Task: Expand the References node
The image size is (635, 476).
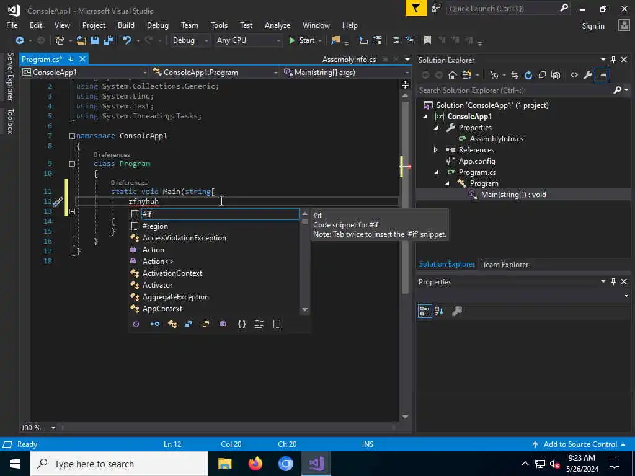Action: click(436, 150)
